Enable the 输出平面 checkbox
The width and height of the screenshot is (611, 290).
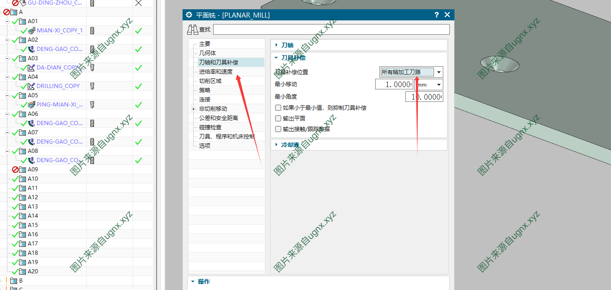(x=278, y=118)
